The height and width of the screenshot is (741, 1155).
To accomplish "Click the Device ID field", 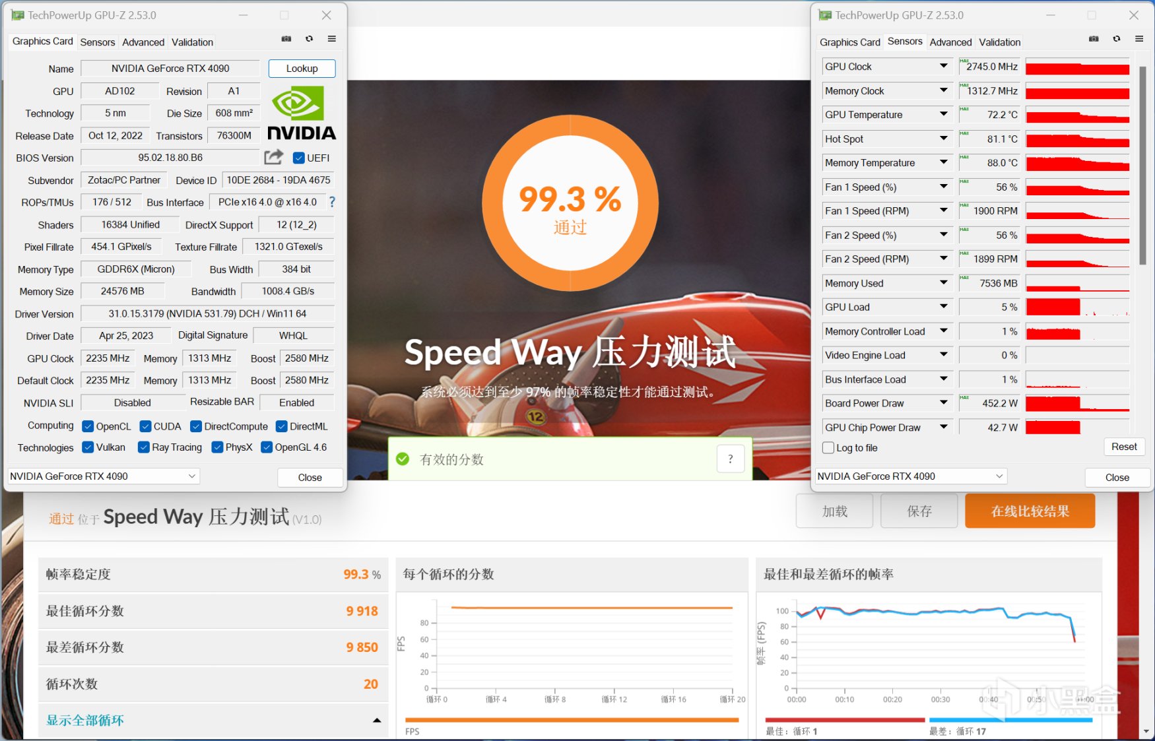I will [278, 180].
